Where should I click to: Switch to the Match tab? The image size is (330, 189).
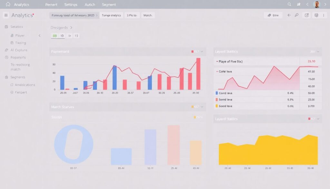point(148,15)
